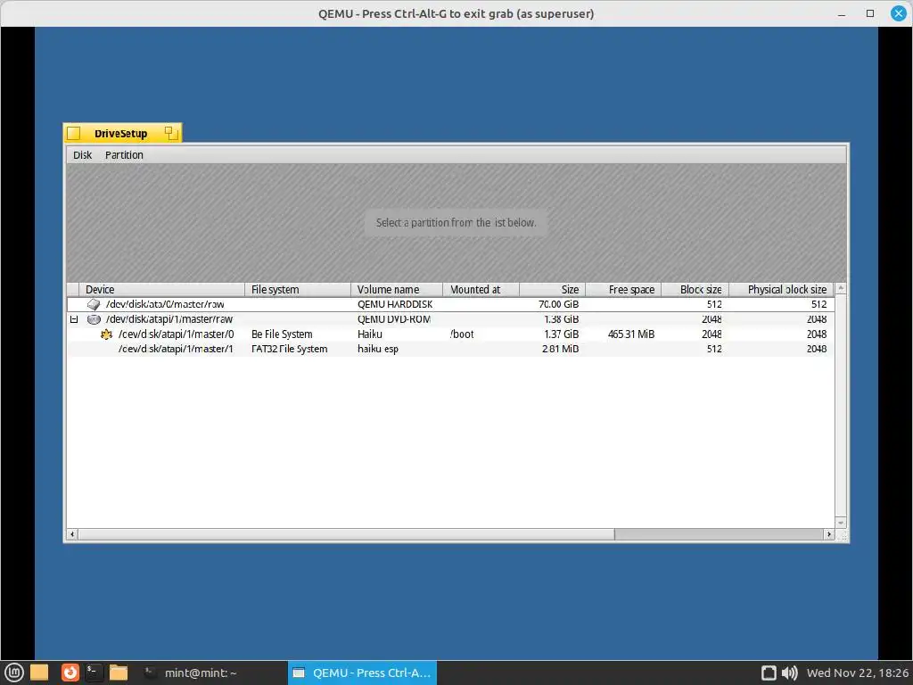The width and height of the screenshot is (913, 685).
Task: Click the DriveSetup window resize corner
Action: pos(842,535)
